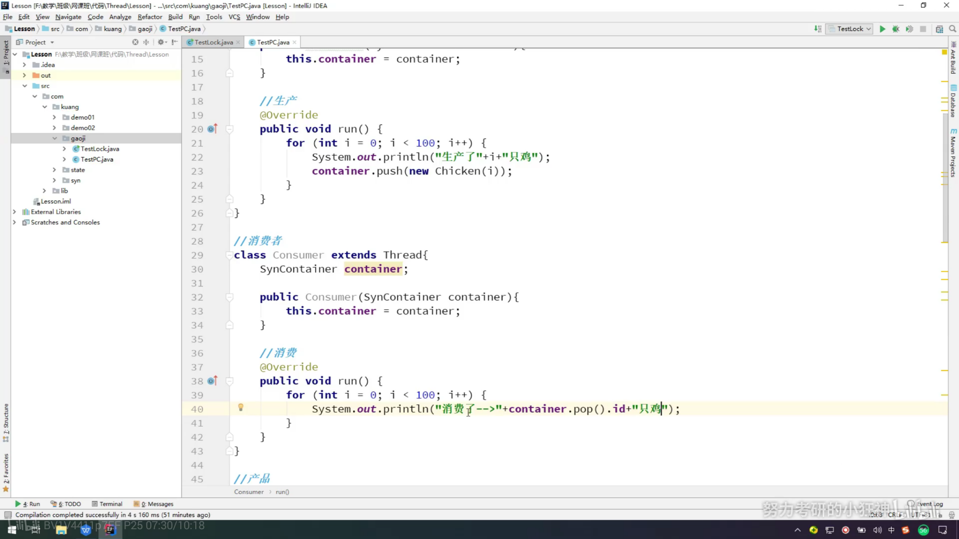Screen dimensions: 959x539
Task: Close the TestPC.java editor tab
Action: pos(295,42)
